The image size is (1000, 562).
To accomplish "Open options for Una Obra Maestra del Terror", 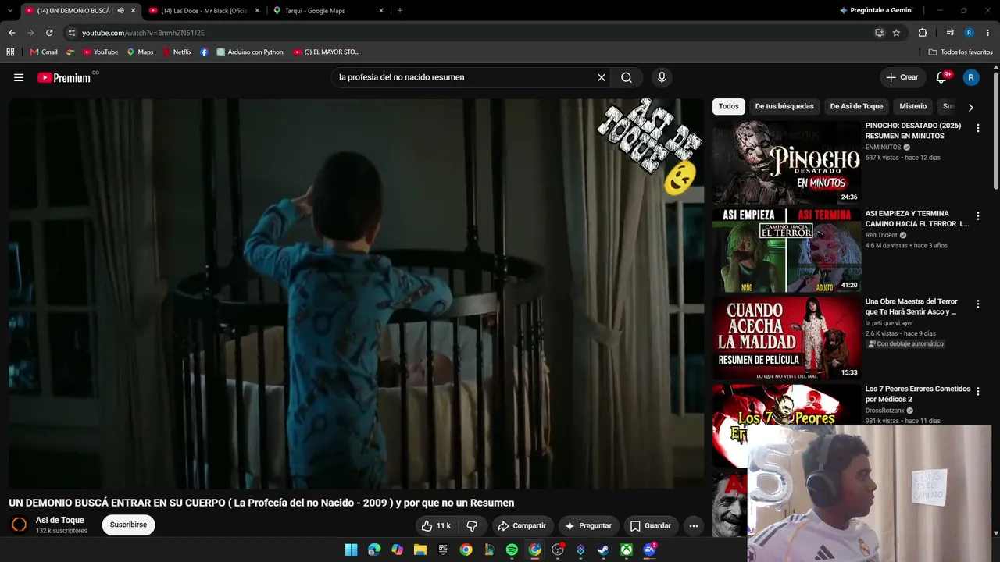I will (978, 304).
